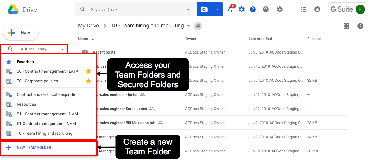Screen dimensions: 370x160
Task: Click the 34 KB file size cell
Action: click(x=312, y=137)
